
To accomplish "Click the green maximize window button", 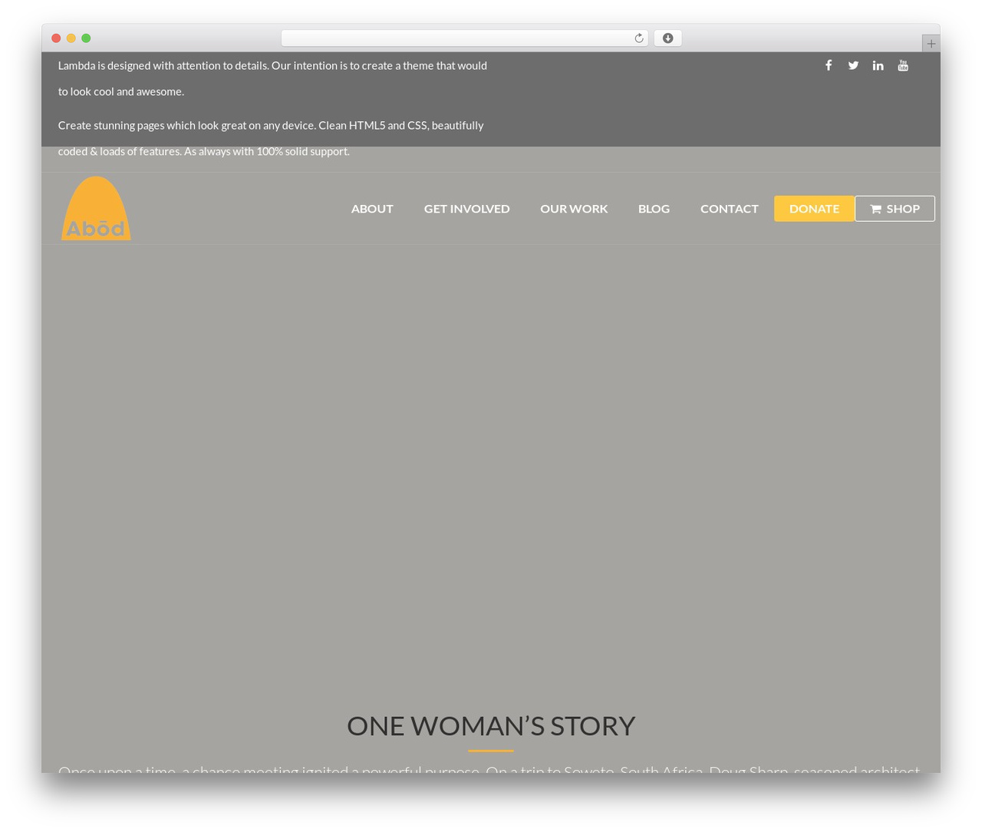I will (86, 38).
